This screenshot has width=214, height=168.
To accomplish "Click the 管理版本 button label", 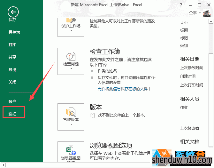I will [71, 120].
